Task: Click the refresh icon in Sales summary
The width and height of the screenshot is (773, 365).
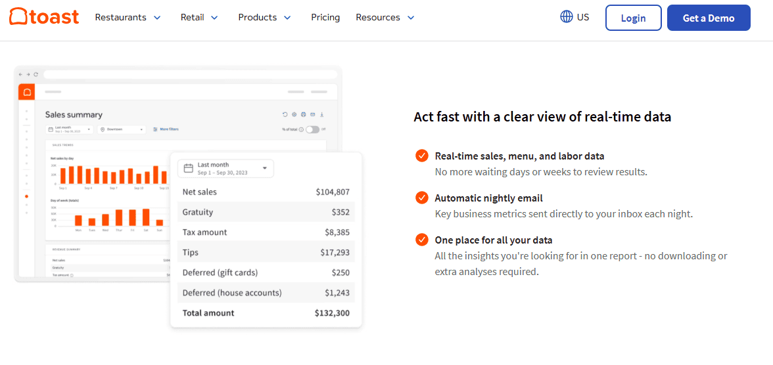Action: point(285,114)
